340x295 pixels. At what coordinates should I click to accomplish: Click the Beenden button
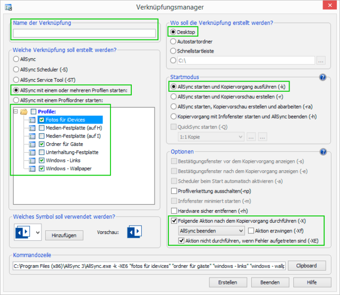click(x=270, y=282)
